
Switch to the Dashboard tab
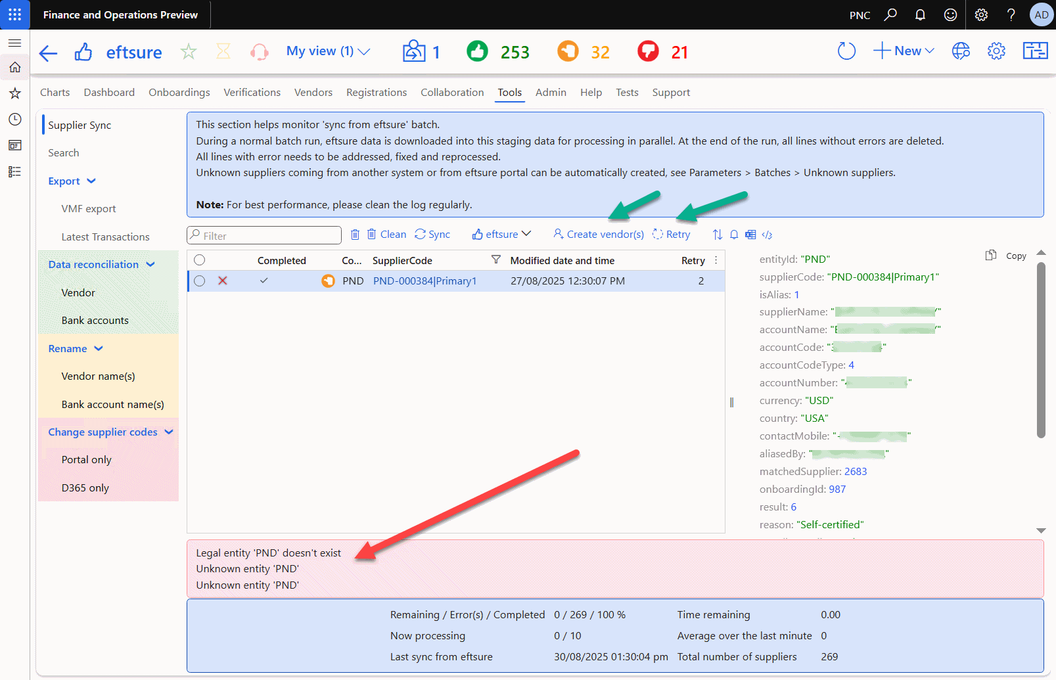click(x=109, y=93)
